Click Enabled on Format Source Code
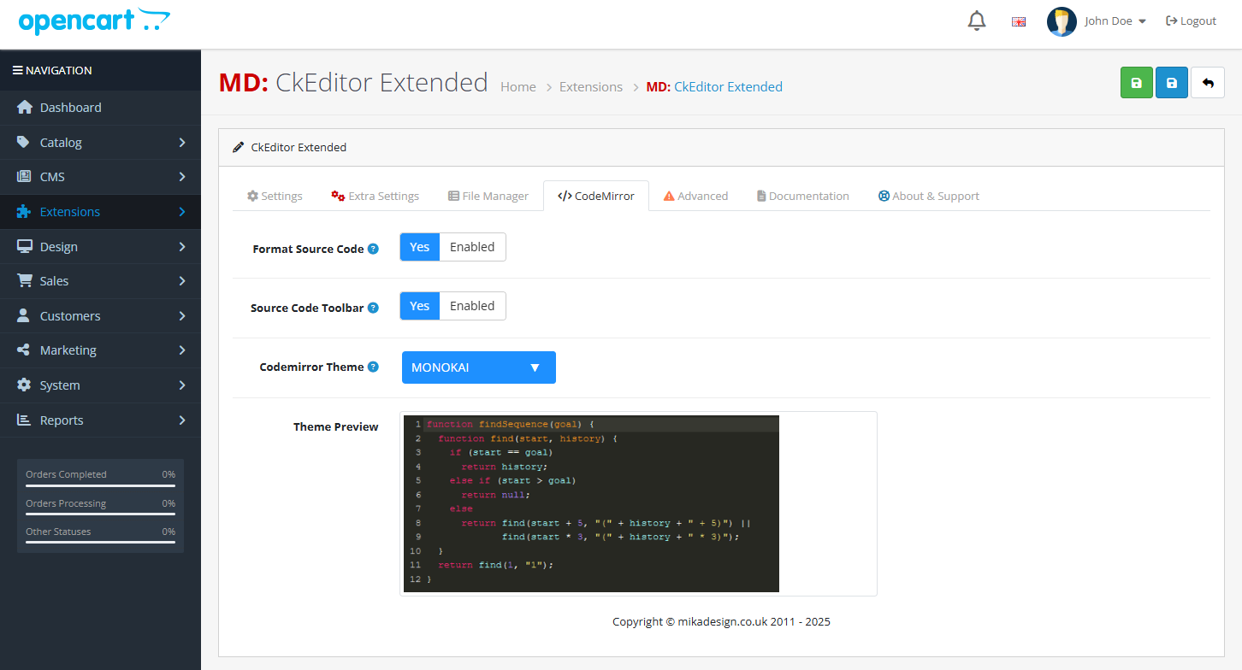The image size is (1242, 670). tap(472, 247)
